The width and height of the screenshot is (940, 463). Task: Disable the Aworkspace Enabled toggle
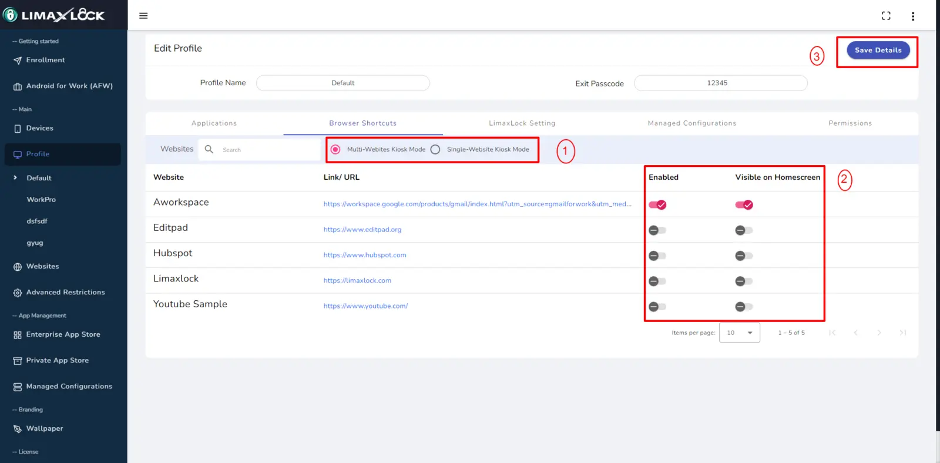(657, 204)
